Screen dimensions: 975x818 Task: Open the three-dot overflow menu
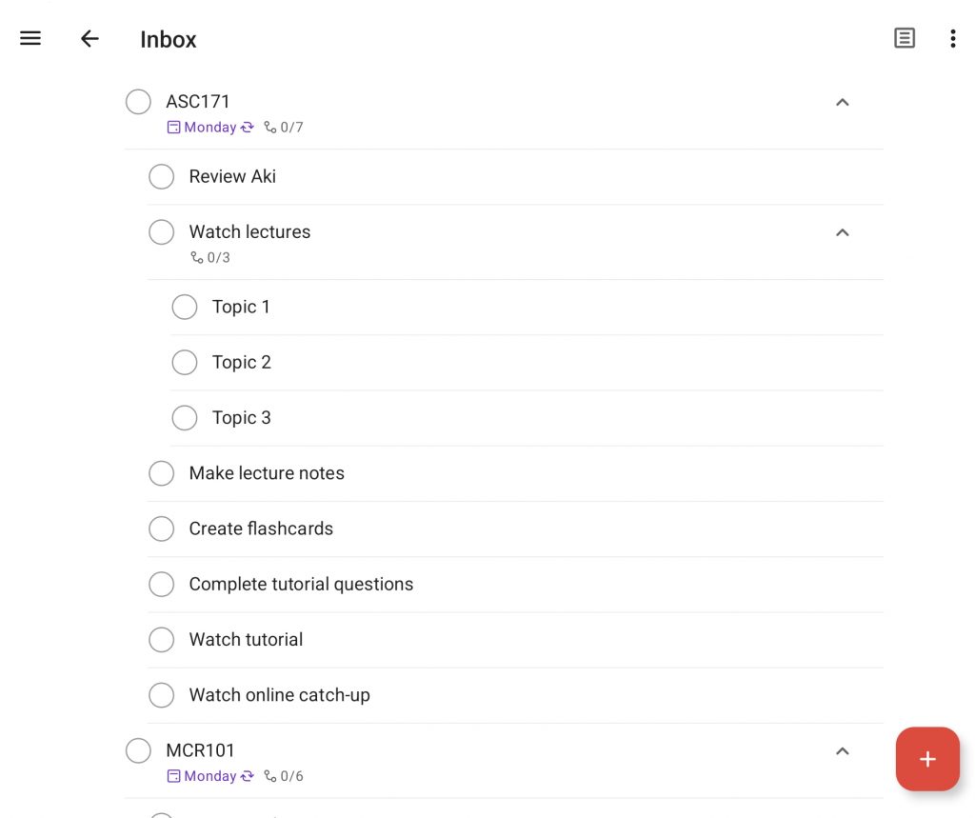pyautogui.click(x=952, y=38)
